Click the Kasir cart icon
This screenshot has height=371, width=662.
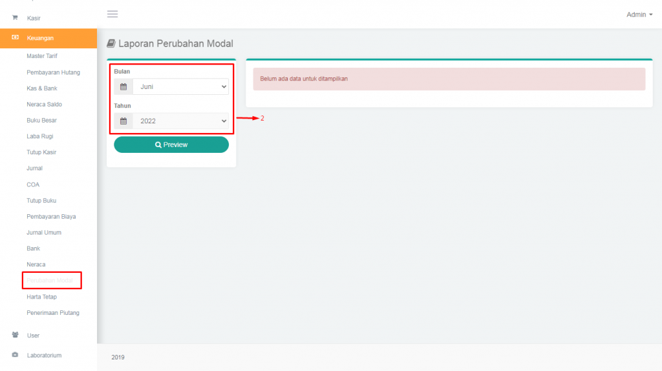pyautogui.click(x=15, y=18)
